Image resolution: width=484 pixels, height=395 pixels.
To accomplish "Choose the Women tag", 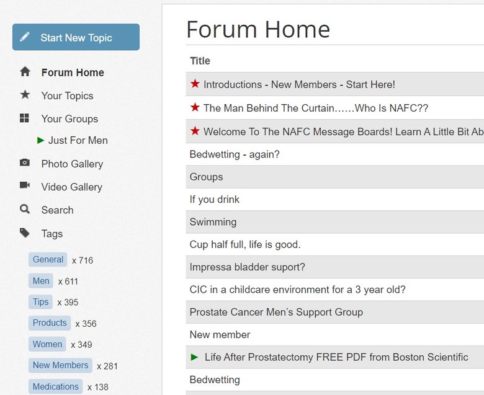I will [x=47, y=344].
